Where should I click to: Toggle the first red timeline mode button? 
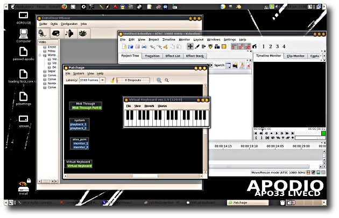234,46
